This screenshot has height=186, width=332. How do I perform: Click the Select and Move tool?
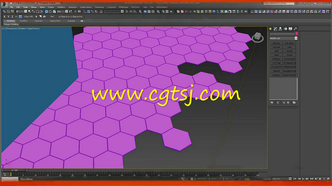coord(46,12)
